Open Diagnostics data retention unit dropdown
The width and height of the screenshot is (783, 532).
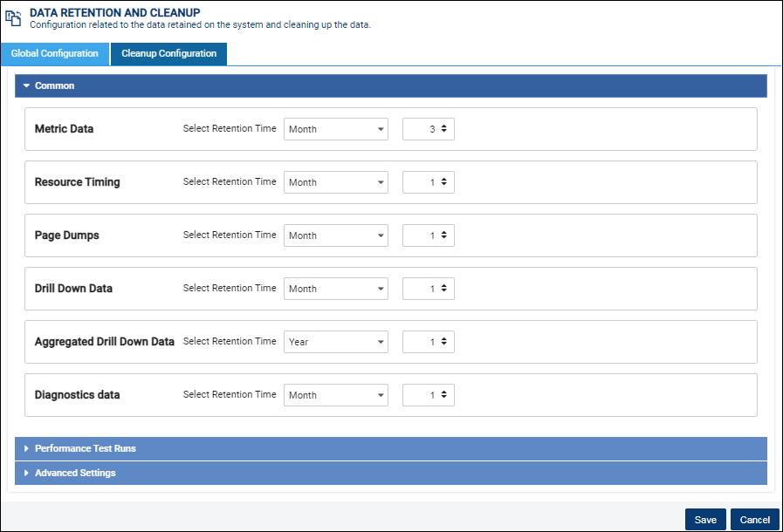(x=336, y=395)
